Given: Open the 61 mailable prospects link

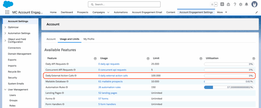Looking at the screenshot, I should 110,82.
